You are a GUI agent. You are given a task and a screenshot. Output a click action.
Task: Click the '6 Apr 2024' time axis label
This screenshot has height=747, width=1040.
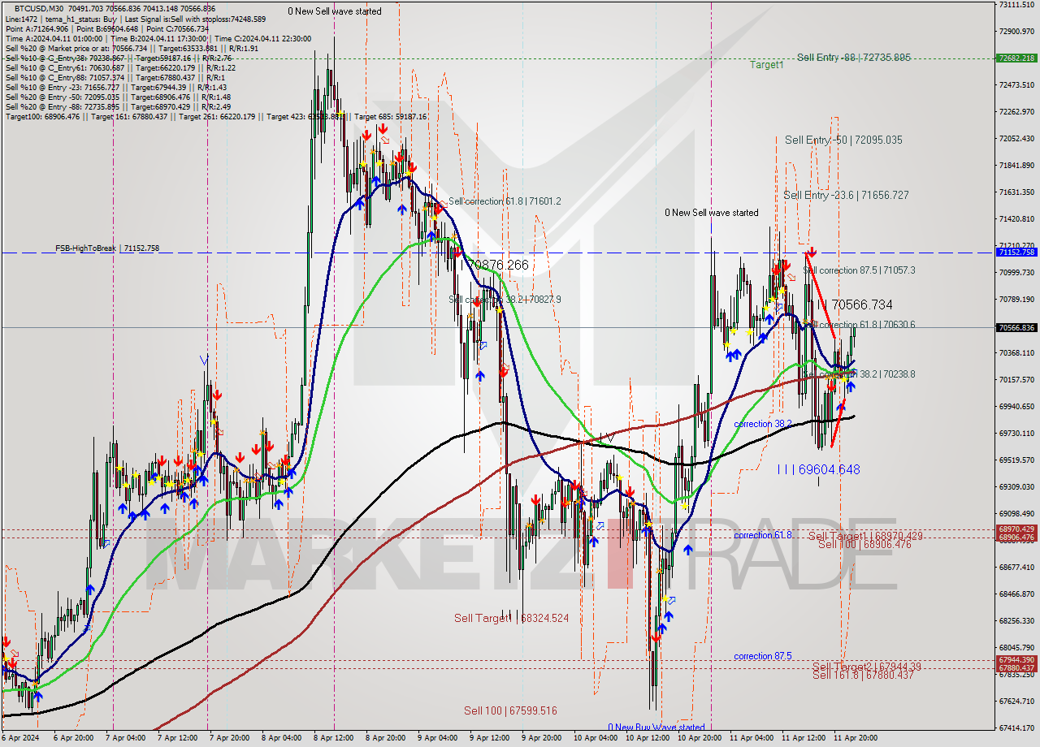[19, 738]
